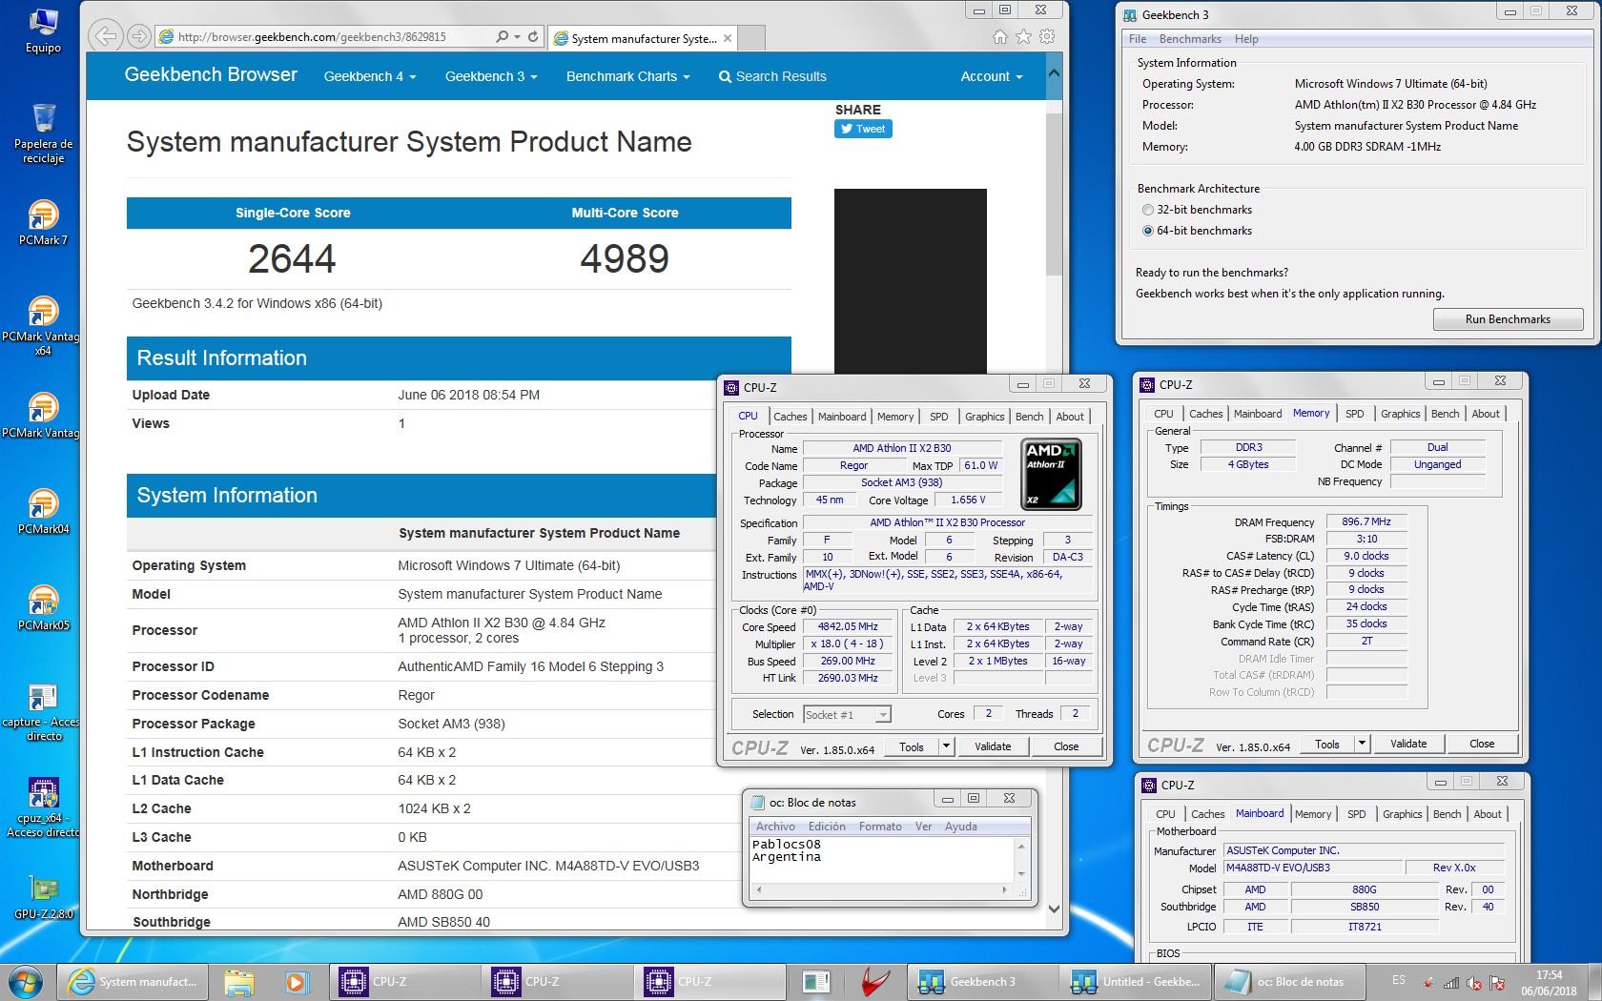Viewport: 1602px width, 1001px height.
Task: Select 64-bit benchmarks radio button
Action: tap(1148, 231)
